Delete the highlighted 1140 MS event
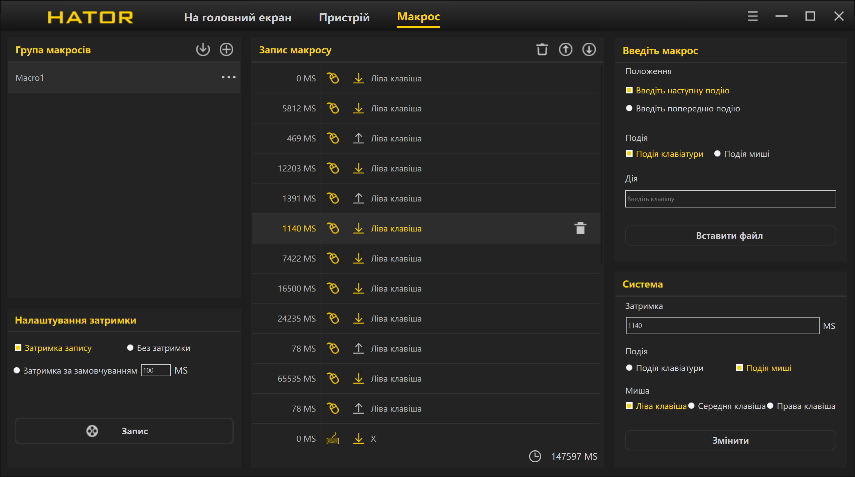Image resolution: width=855 pixels, height=477 pixels. click(580, 228)
